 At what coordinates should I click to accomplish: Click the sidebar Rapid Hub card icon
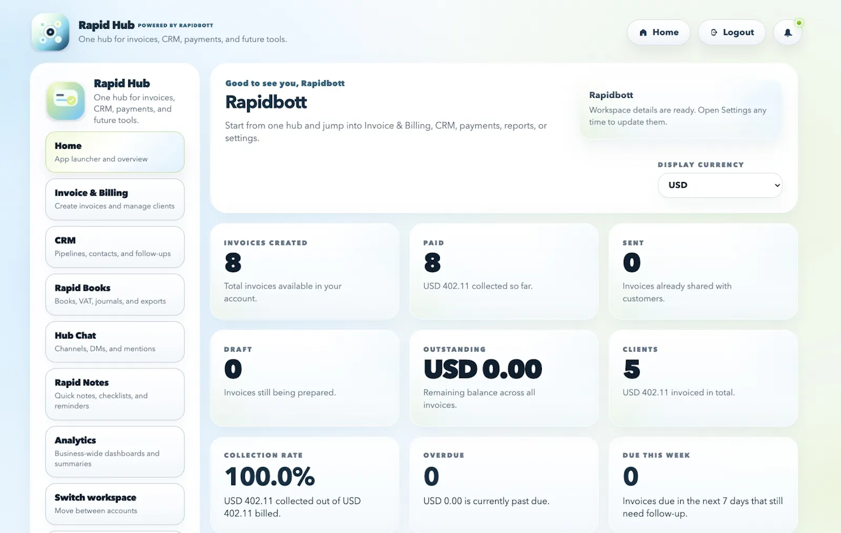tap(66, 101)
